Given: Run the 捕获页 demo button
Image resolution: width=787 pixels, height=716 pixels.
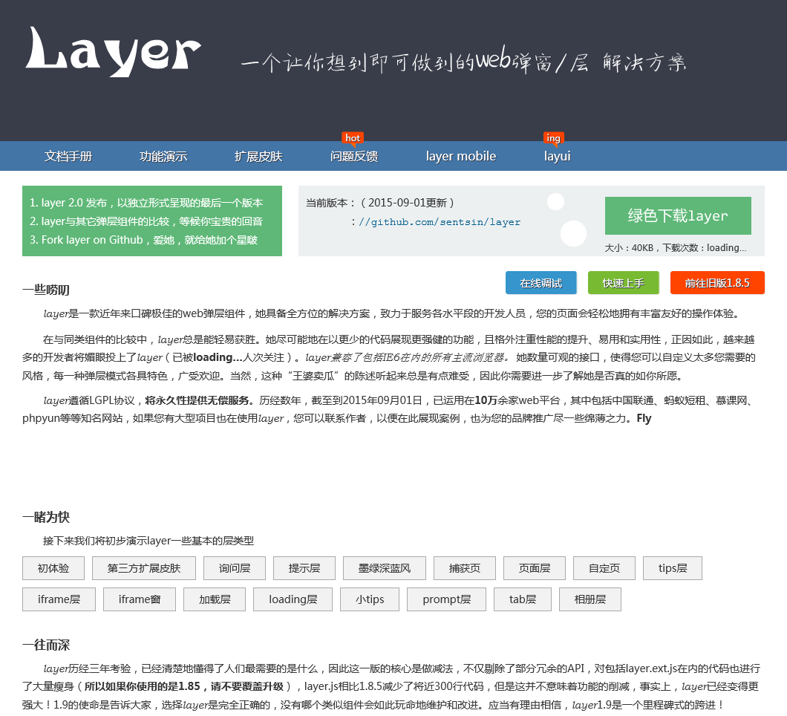Looking at the screenshot, I should click(465, 568).
